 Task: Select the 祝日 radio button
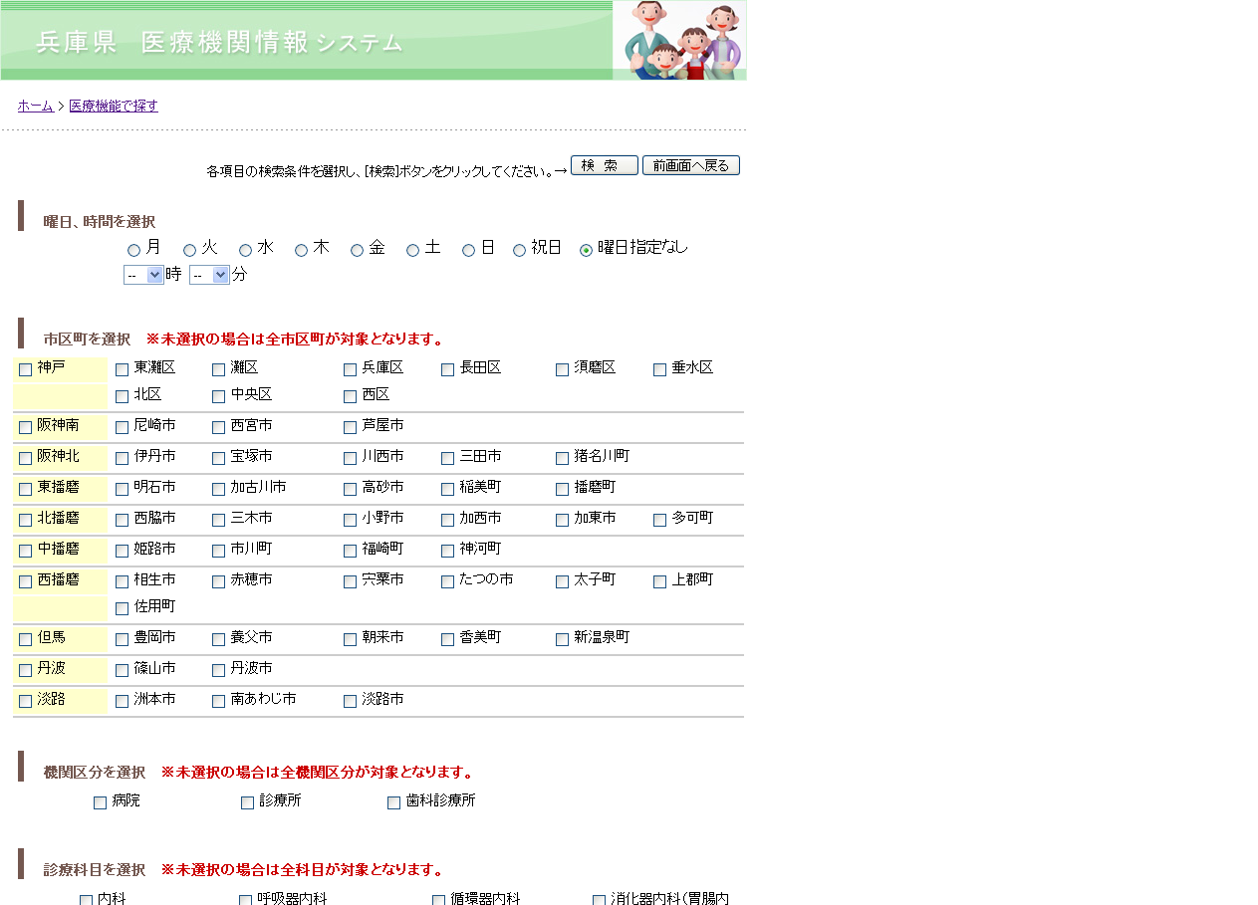click(x=520, y=251)
